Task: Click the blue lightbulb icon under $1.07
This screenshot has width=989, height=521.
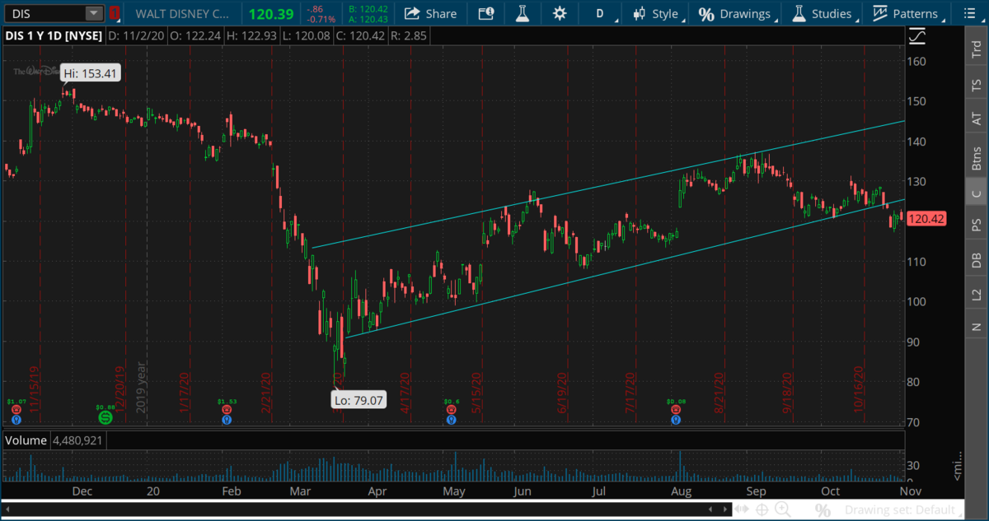Action: click(16, 420)
